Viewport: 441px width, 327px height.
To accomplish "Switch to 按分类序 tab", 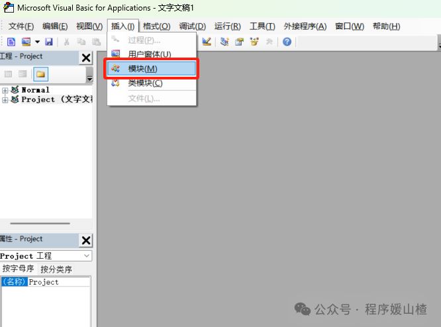I will pos(56,269).
